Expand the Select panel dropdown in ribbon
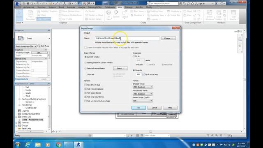The image size is (263, 148). (19, 23)
